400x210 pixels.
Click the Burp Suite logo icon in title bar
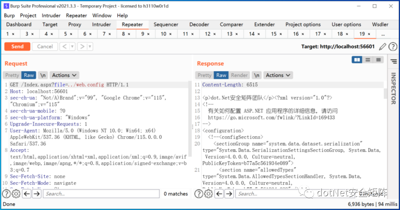click(x=6, y=6)
